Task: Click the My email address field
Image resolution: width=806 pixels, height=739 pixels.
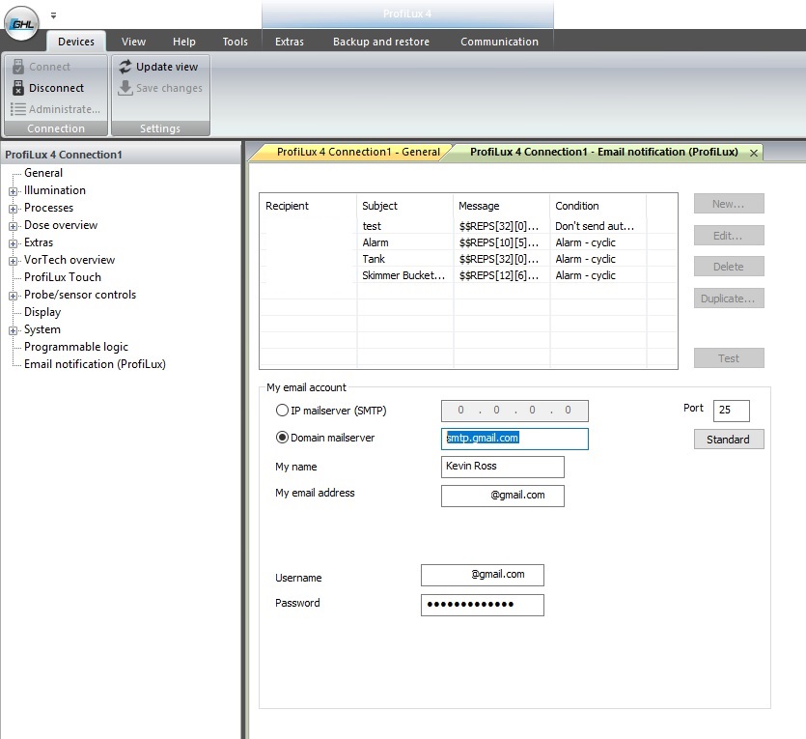Action: pos(502,496)
